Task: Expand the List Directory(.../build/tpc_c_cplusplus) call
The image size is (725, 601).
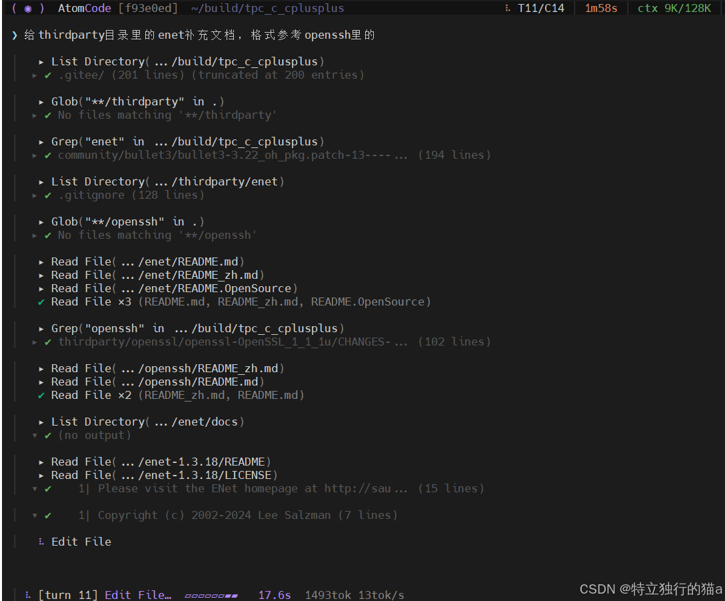Action: 41,62
